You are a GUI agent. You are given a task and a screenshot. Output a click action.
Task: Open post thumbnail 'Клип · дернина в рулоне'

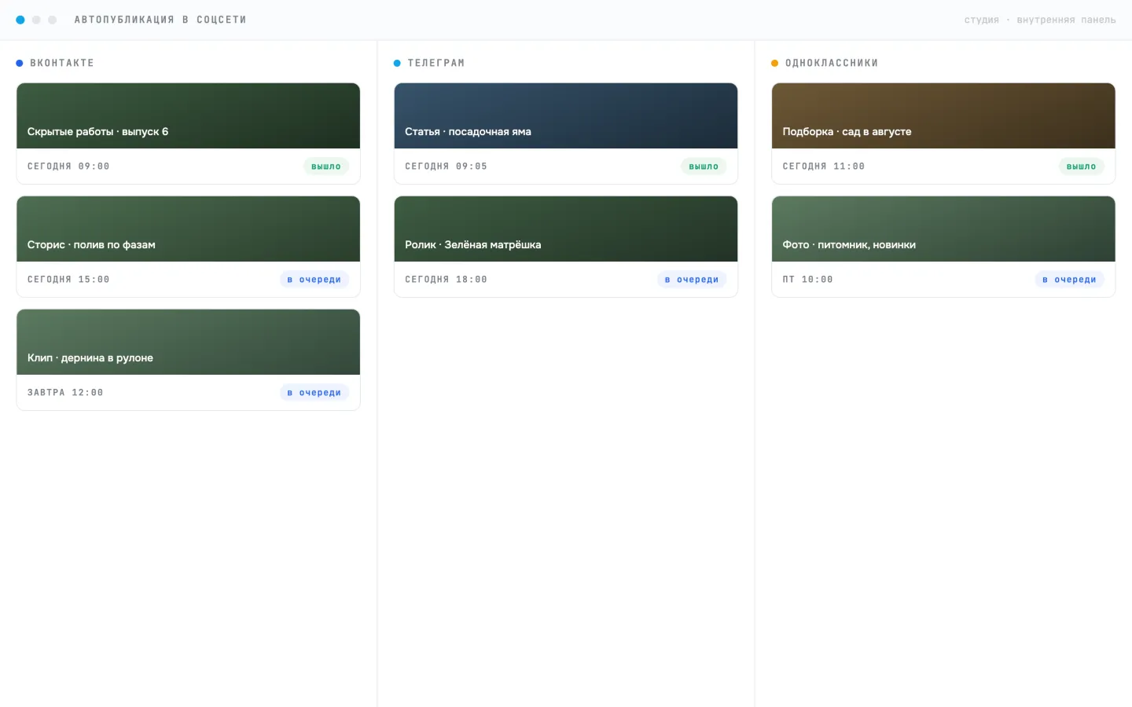coord(188,342)
